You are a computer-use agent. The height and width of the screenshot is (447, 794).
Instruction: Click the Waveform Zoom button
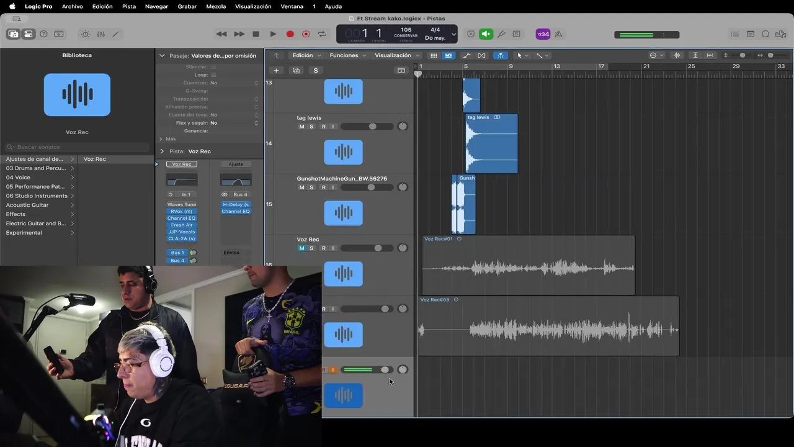point(677,55)
